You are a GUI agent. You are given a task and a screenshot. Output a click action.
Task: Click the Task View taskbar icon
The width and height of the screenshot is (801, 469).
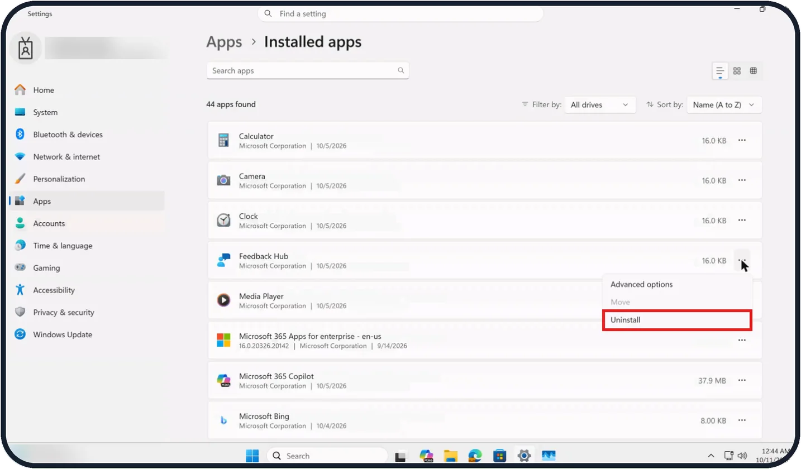pos(401,456)
